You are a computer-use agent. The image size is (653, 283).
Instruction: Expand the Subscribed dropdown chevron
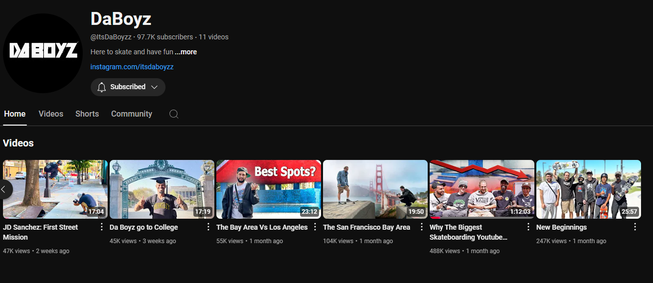coord(154,87)
